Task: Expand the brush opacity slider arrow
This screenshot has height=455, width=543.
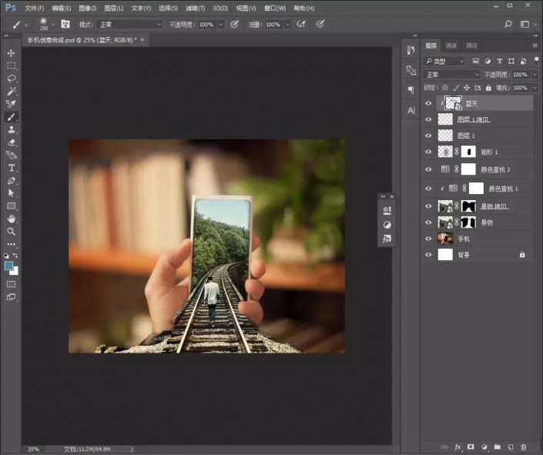Action: tap(221, 24)
